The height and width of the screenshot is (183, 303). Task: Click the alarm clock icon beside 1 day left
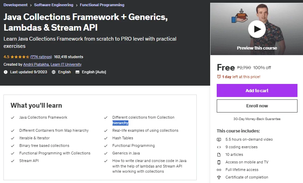point(219,77)
